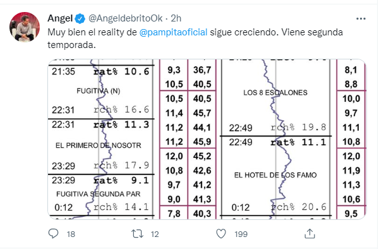This screenshot has height=249, width=391.
Task: Open the @pampitaoficial mention link
Action: tap(173, 32)
